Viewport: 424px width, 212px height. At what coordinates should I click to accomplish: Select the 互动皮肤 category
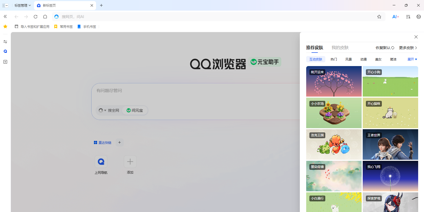316,59
